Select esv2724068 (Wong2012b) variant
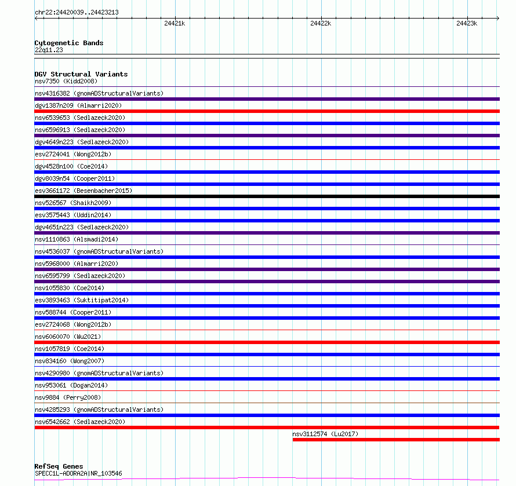The image size is (516, 486). point(73,324)
